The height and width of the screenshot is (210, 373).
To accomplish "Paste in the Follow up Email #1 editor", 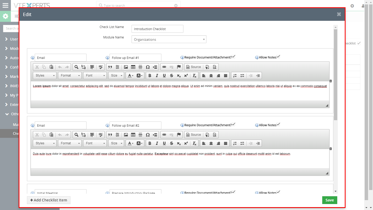I will point(52,67).
